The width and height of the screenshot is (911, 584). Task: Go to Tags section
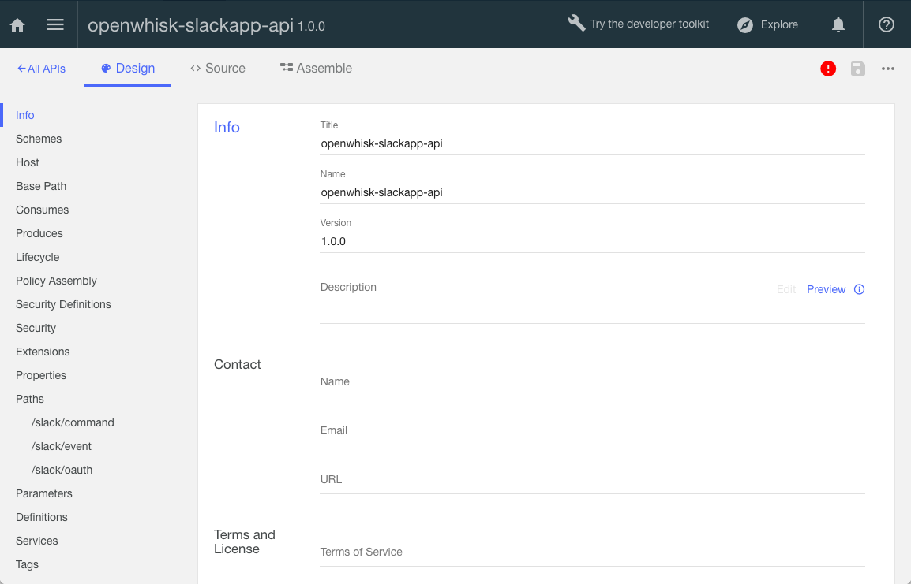click(x=27, y=565)
